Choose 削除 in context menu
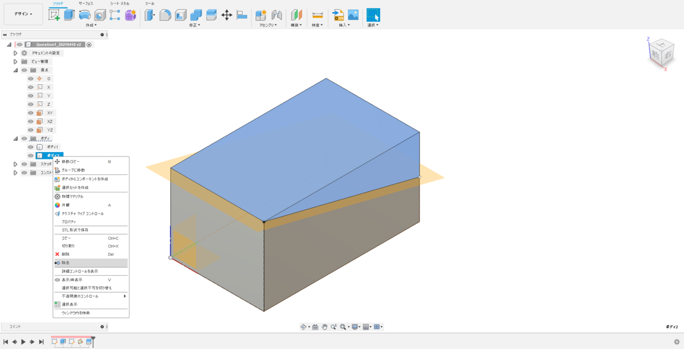Screen dimensions: 684x349 (91, 254)
